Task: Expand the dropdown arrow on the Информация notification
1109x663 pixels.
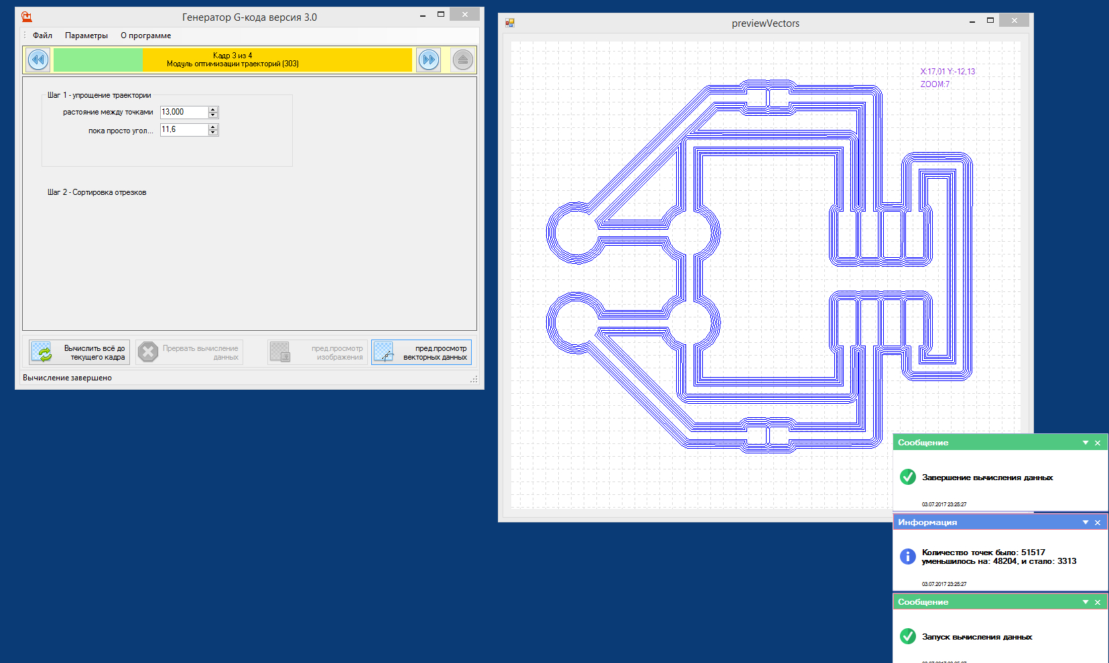Action: (1086, 522)
